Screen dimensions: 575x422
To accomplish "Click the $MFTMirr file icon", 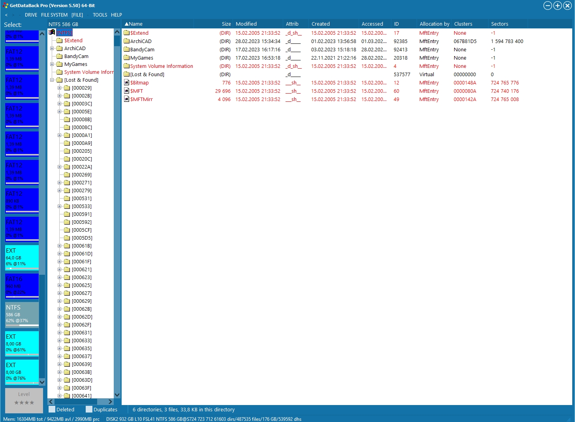I will [x=126, y=99].
